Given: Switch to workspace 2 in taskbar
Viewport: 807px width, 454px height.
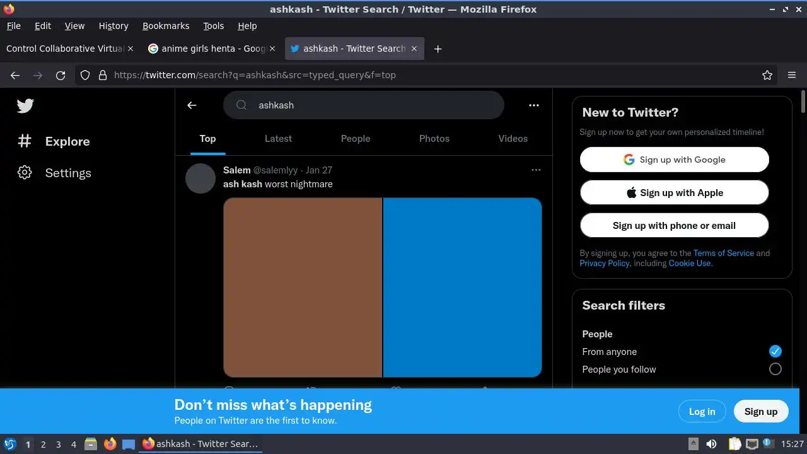Looking at the screenshot, I should (x=43, y=445).
